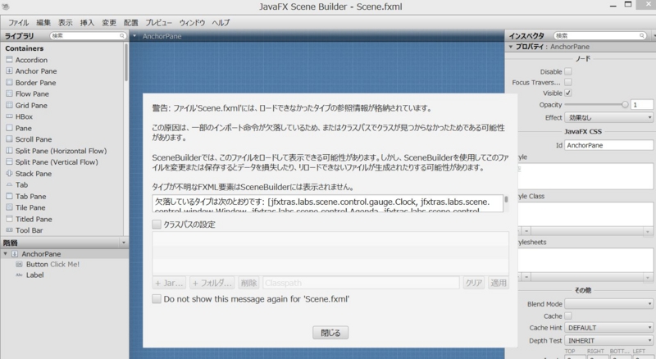Click the Pane library icon
Screen dimensions: 656x359
9,128
